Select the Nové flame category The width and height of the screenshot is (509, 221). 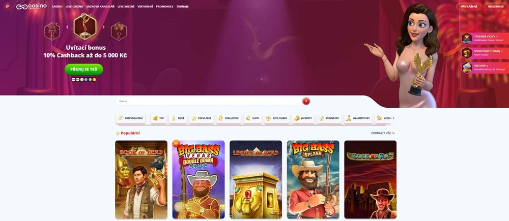178,118
